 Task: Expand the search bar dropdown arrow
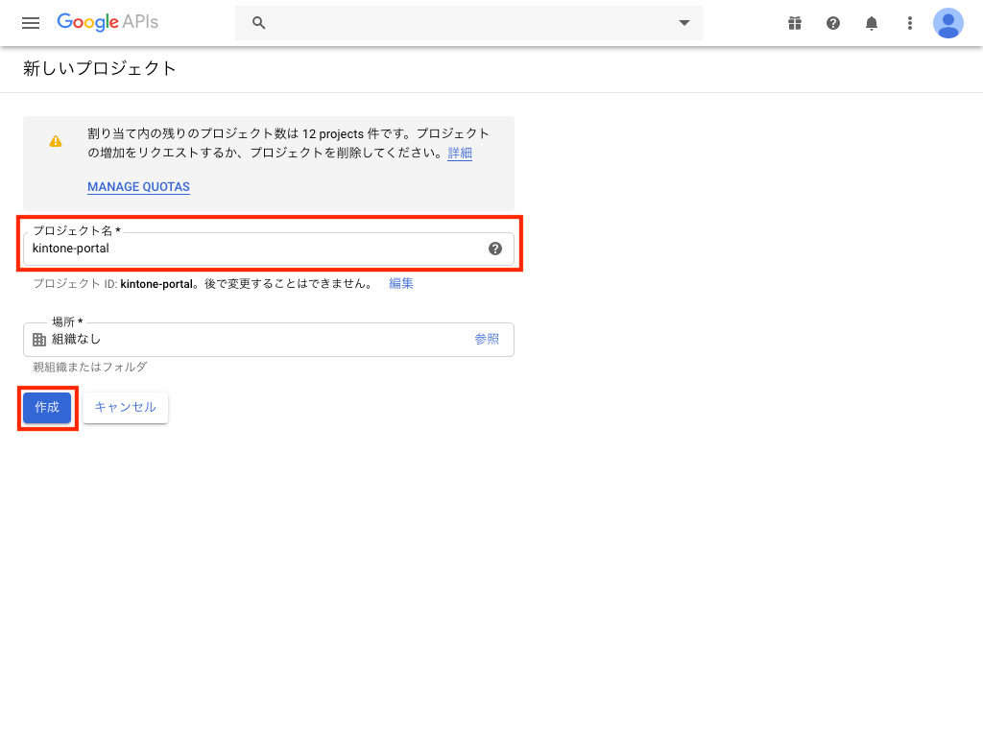[683, 23]
